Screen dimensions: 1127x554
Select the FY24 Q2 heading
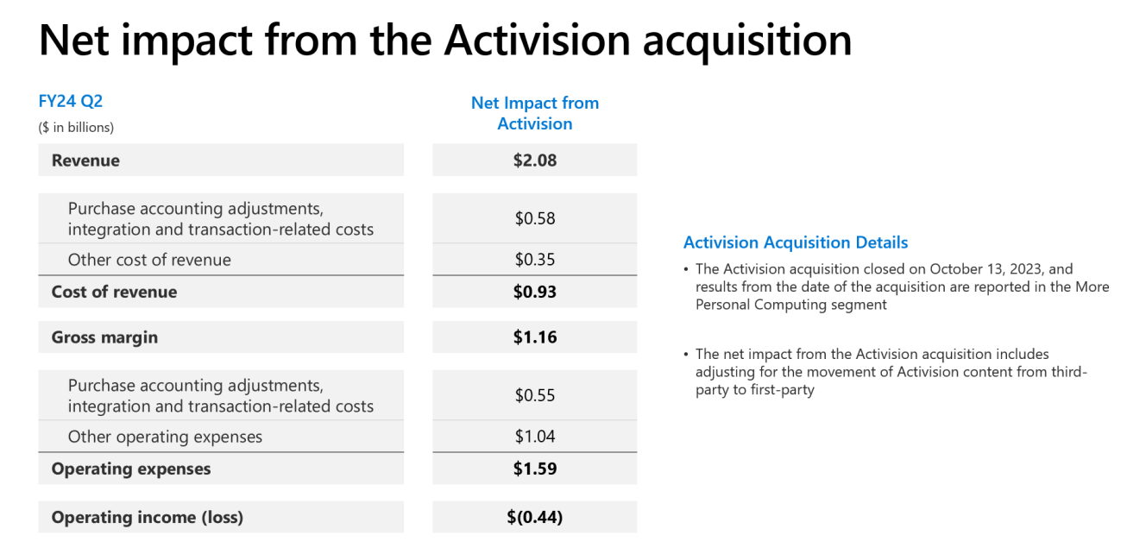click(x=71, y=102)
